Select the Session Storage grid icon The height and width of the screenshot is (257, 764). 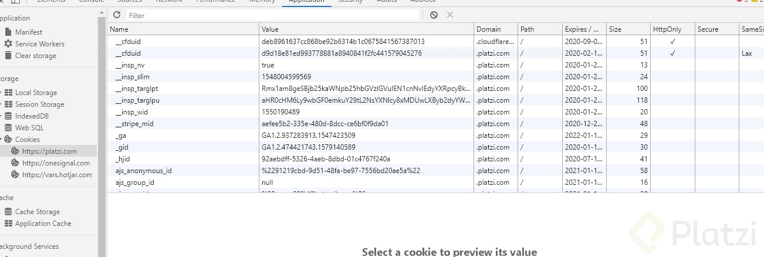tap(8, 104)
